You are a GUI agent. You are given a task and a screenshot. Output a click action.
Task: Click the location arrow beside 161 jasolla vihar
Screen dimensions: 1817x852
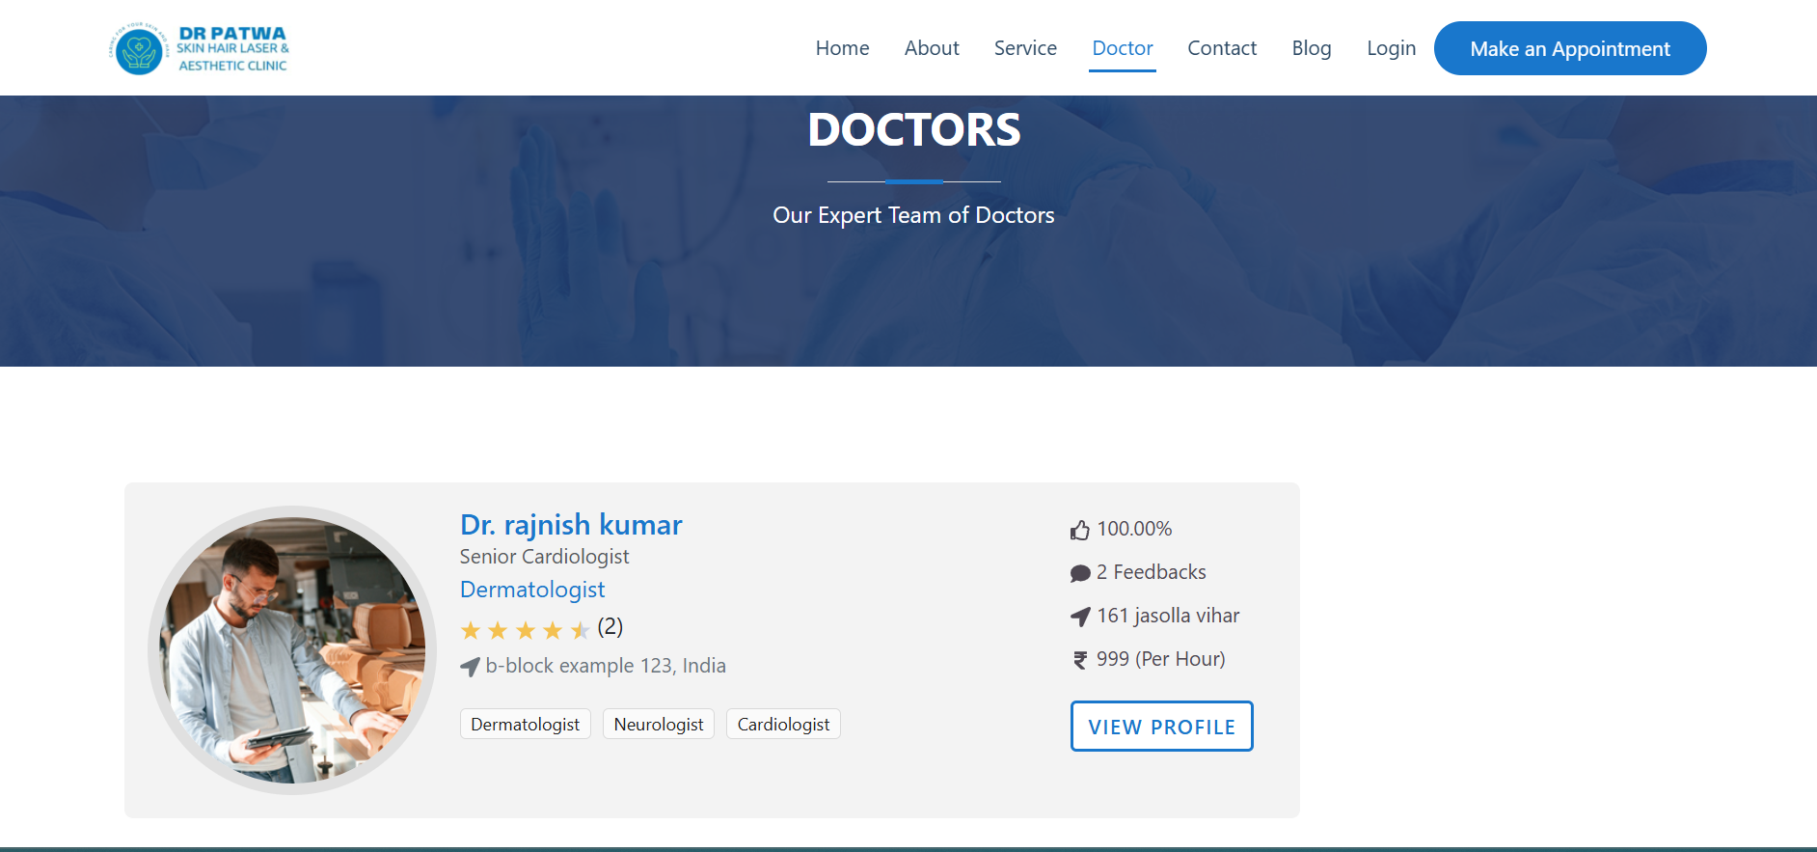[1079, 617]
